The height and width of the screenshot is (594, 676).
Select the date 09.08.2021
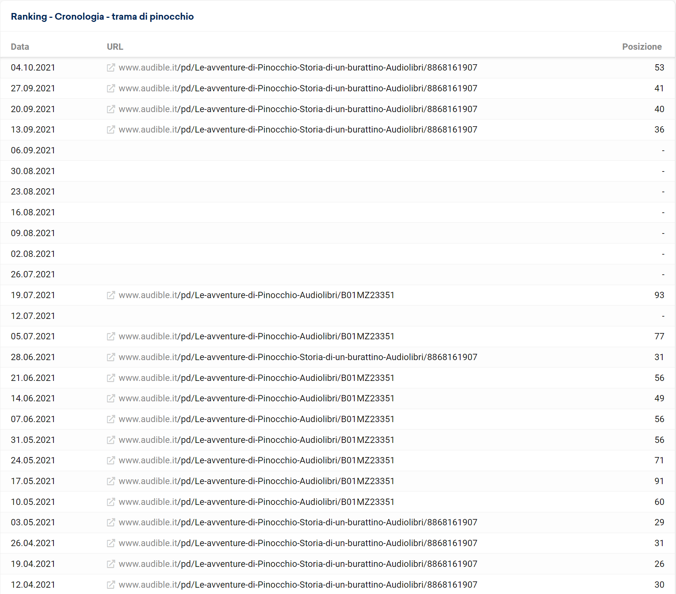(x=33, y=233)
